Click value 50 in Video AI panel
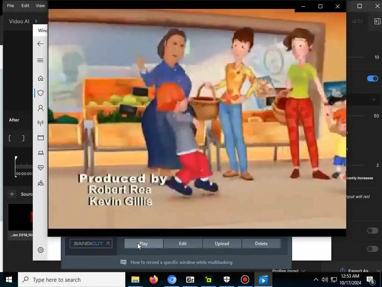The width and height of the screenshot is (382, 287). coord(376,116)
